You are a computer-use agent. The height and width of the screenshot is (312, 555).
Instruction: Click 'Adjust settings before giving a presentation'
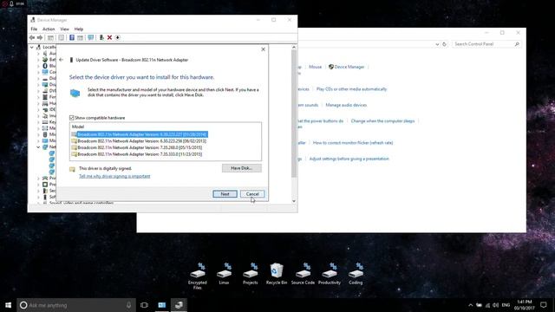349,159
